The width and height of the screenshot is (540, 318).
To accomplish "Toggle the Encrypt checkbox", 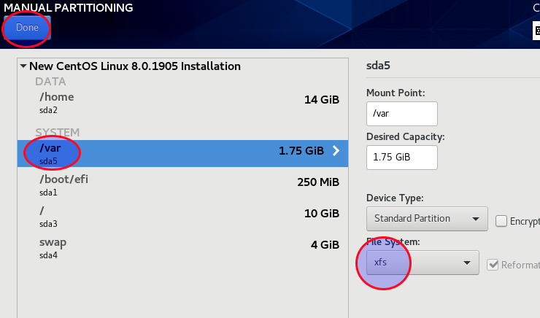I will point(501,221).
